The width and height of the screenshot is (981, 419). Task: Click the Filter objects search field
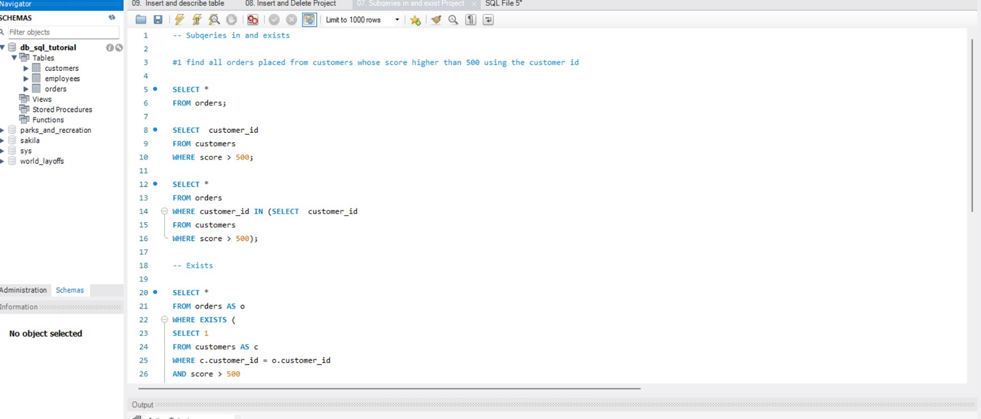(63, 32)
